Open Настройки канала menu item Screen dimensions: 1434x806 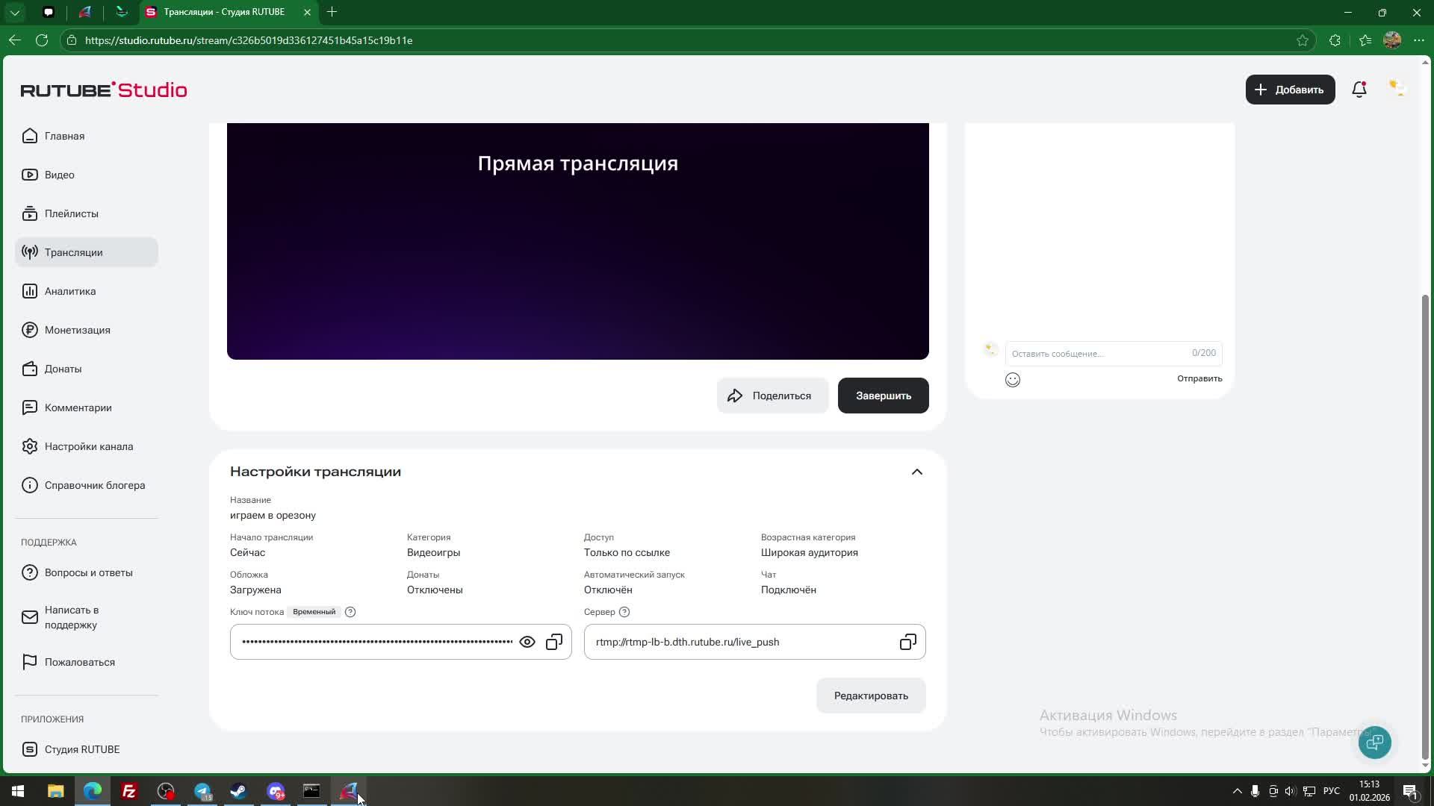(88, 446)
